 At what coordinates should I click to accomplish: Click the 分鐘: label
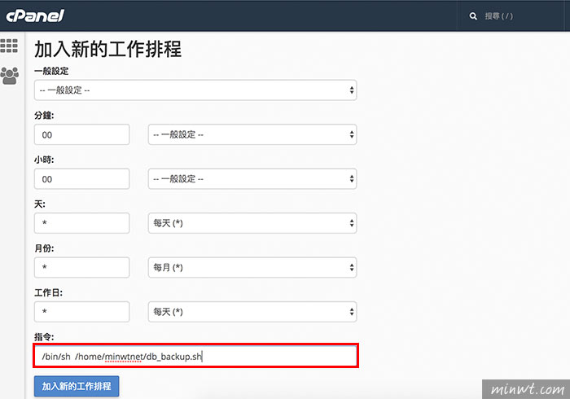click(x=44, y=115)
